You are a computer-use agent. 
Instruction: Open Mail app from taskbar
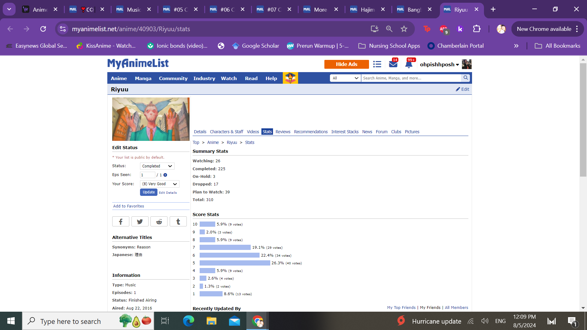(234, 321)
